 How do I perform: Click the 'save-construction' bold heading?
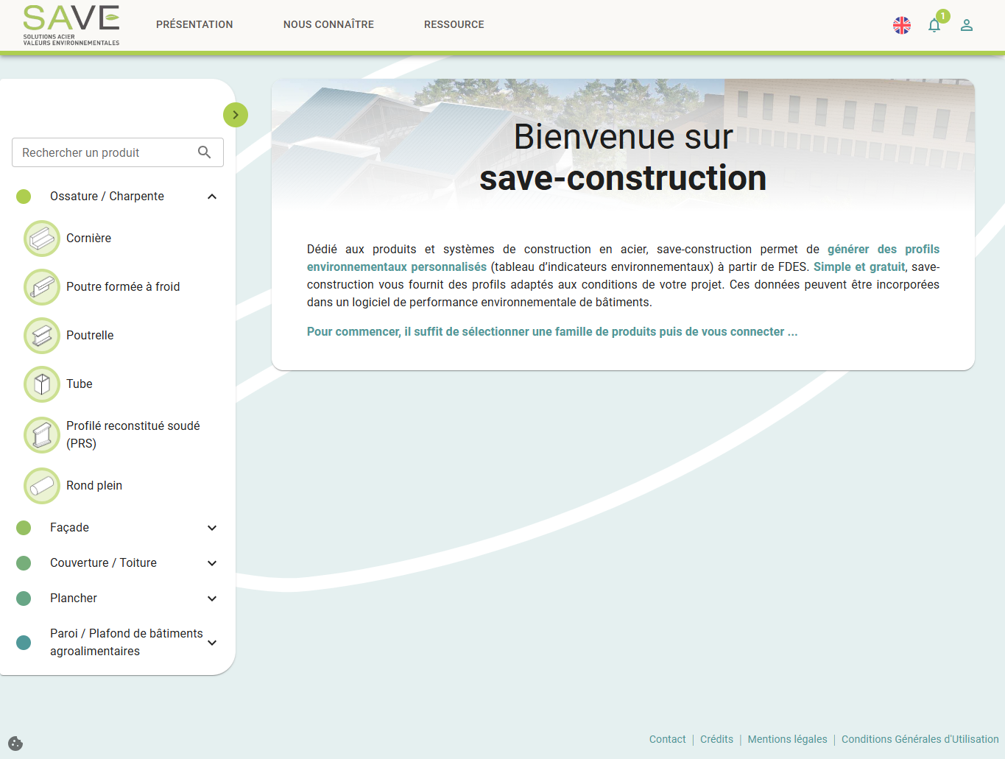click(x=623, y=178)
